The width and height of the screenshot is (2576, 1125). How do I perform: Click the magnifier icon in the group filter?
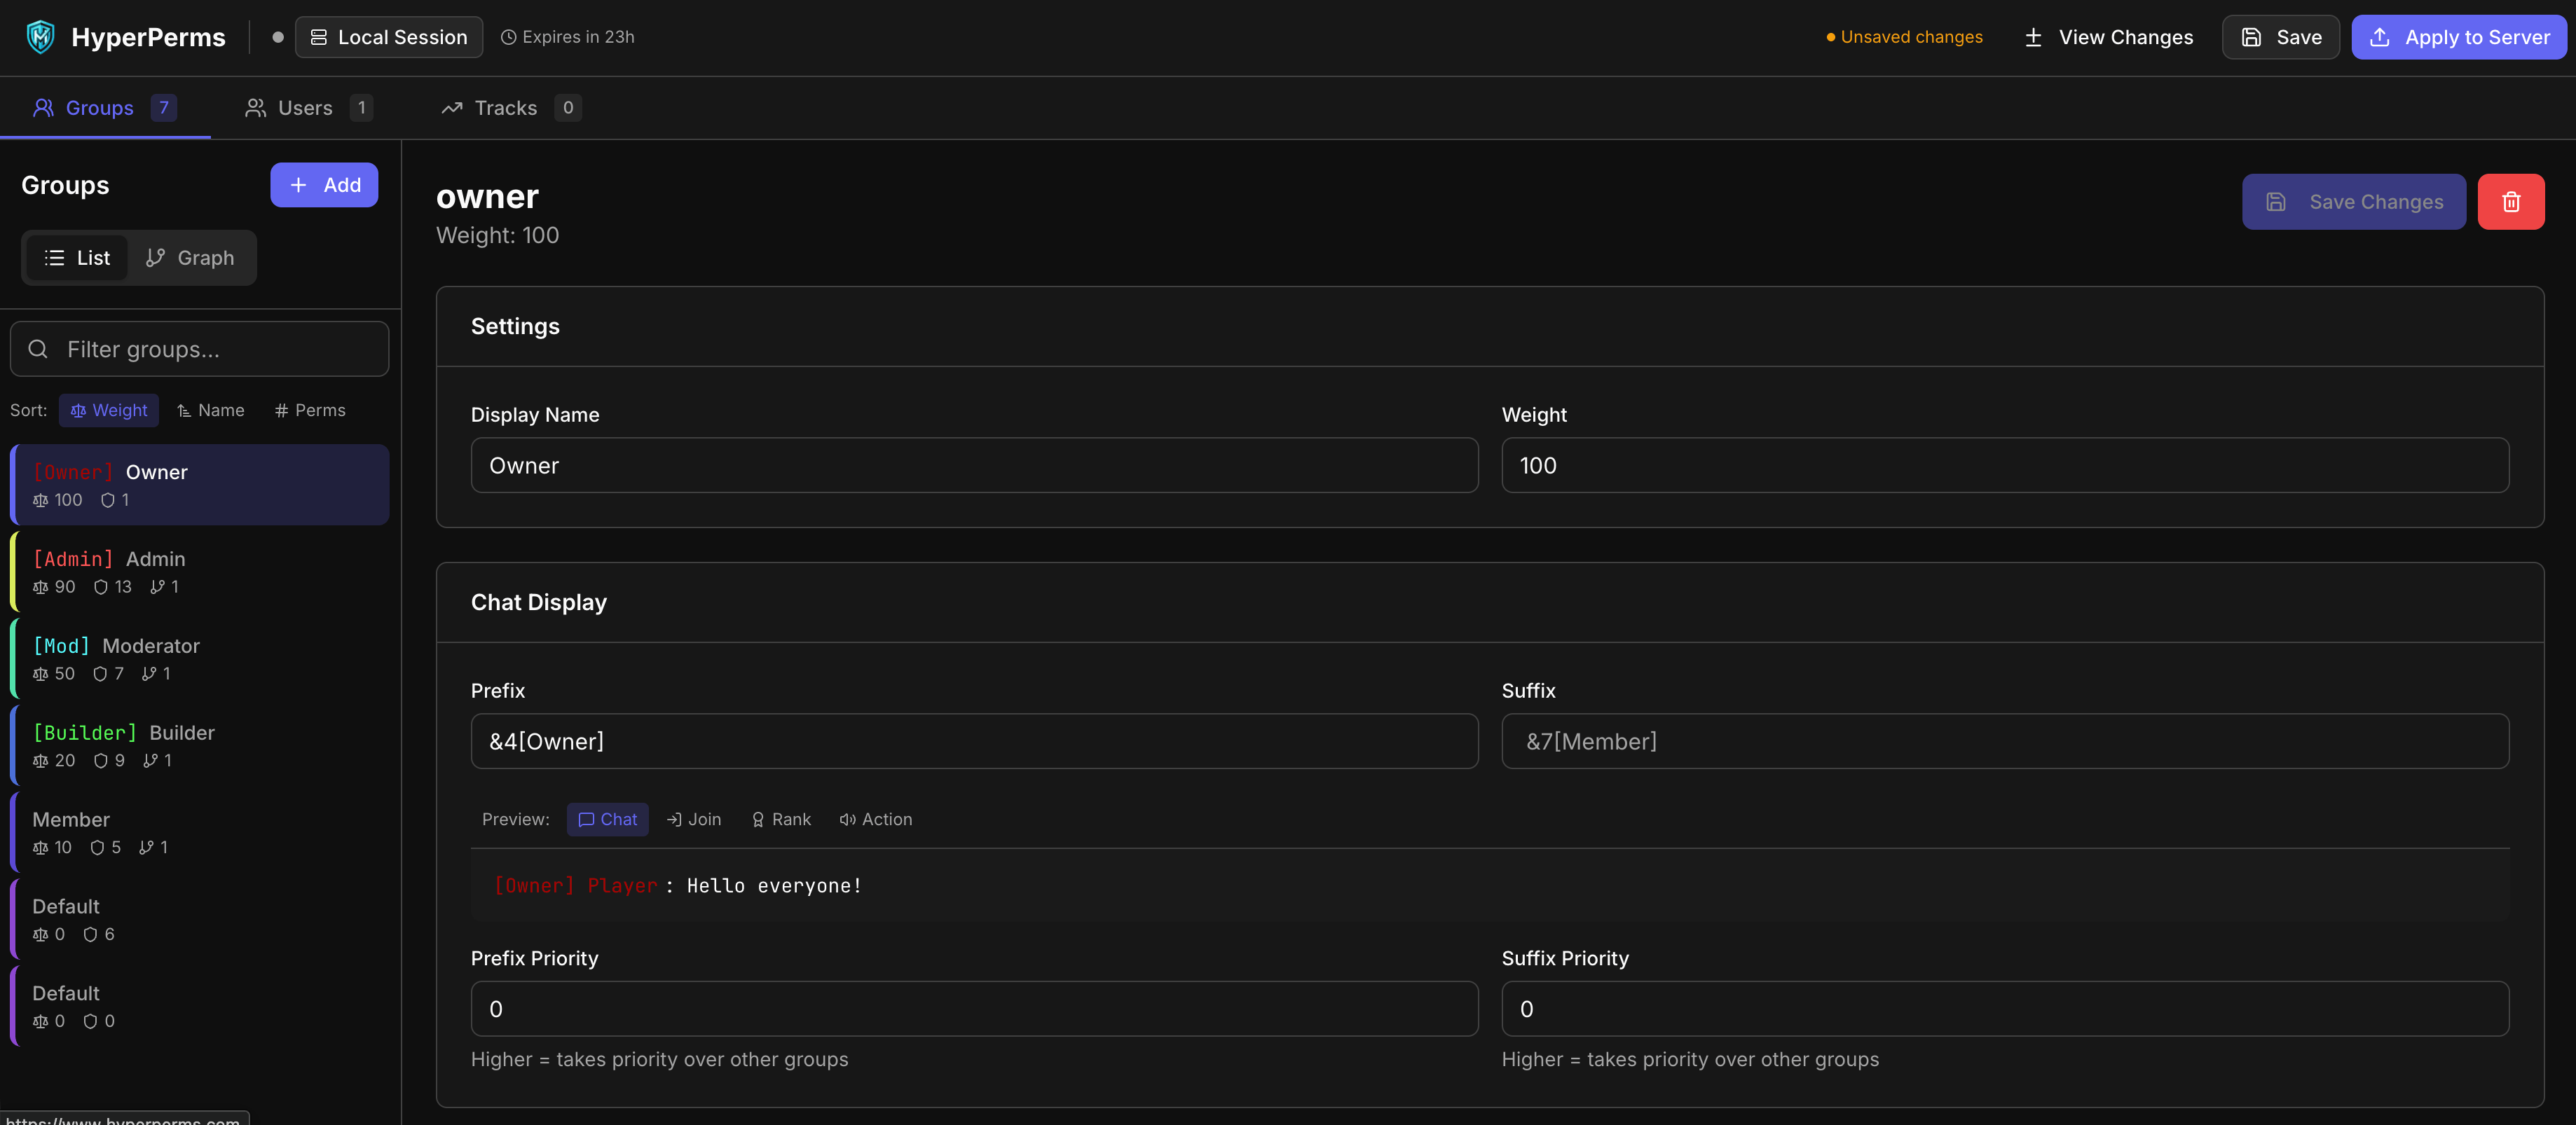[x=38, y=349]
